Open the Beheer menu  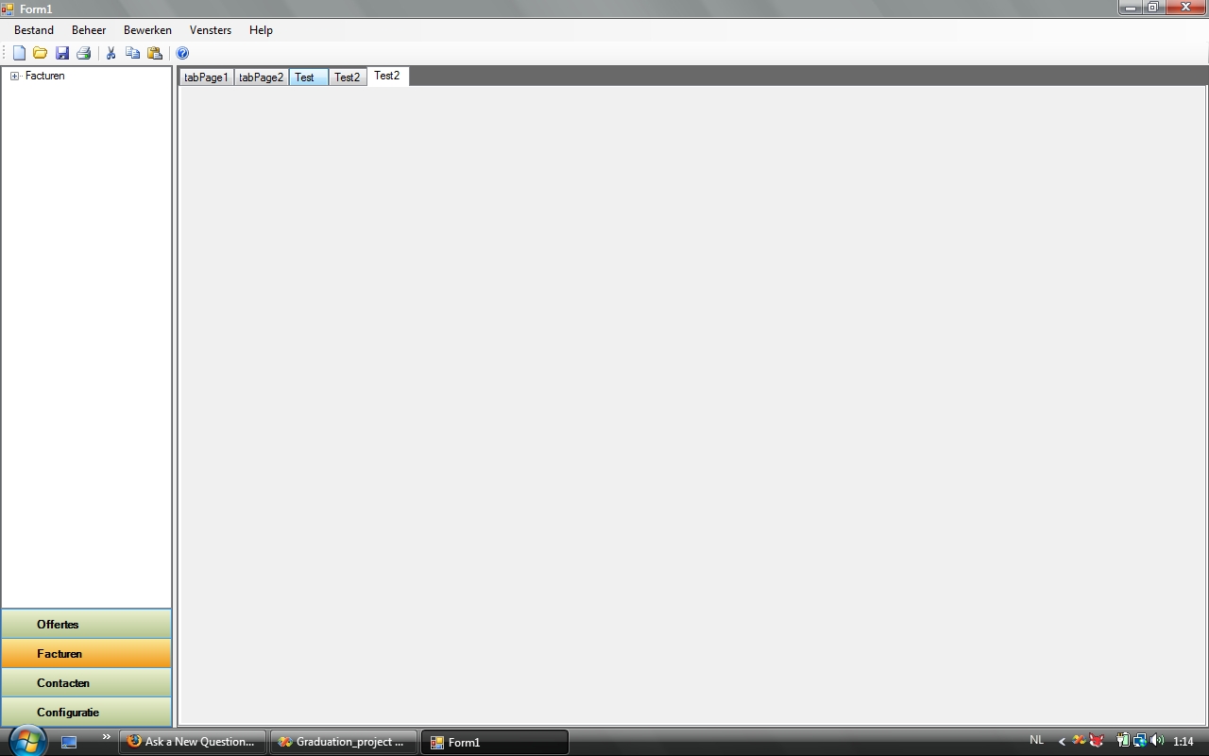88,29
